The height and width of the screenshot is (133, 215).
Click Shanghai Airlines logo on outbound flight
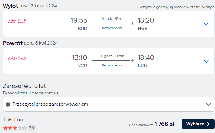tap(17, 21)
